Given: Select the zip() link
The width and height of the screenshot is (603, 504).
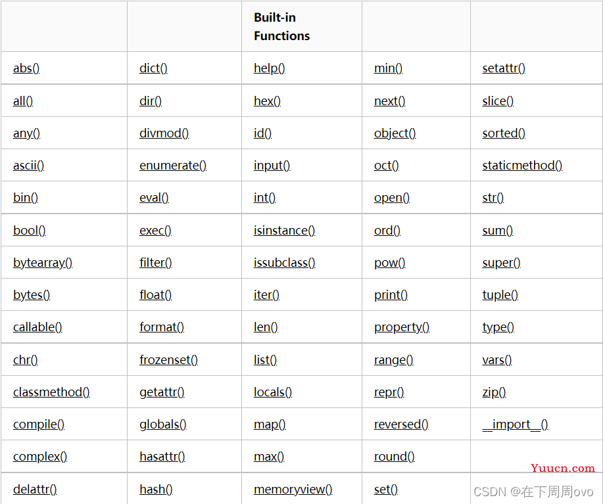Looking at the screenshot, I should point(494,392).
